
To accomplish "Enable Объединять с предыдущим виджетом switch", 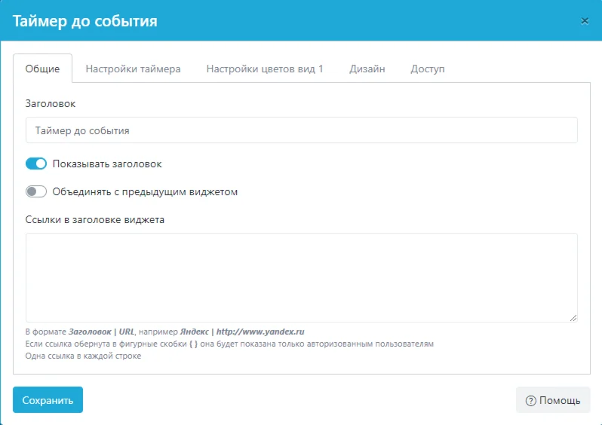I will tap(36, 191).
